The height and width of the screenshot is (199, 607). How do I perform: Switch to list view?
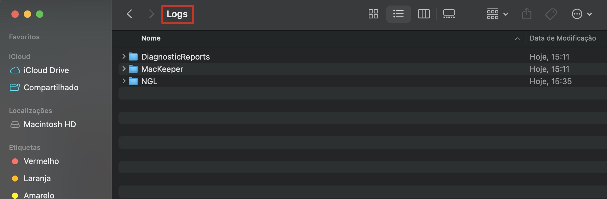tap(398, 14)
